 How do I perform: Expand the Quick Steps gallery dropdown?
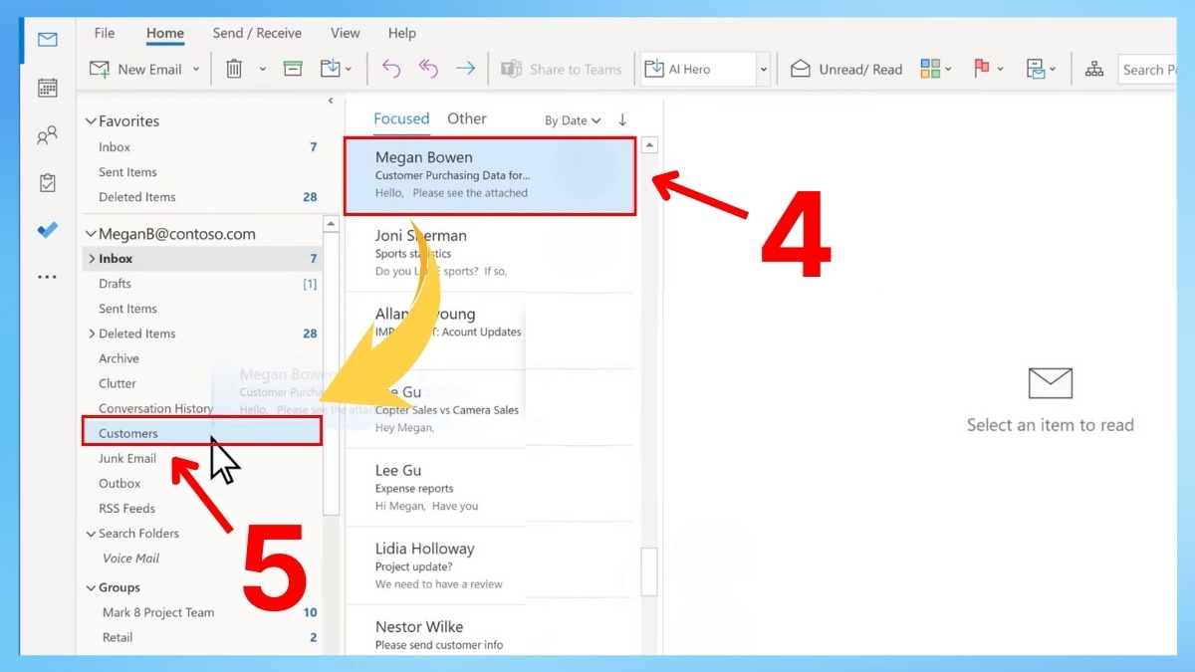tap(764, 69)
